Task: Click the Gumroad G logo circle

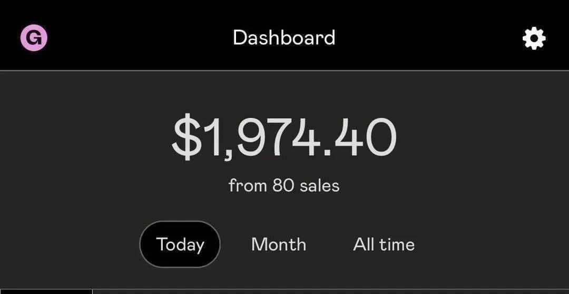Action: (x=34, y=38)
